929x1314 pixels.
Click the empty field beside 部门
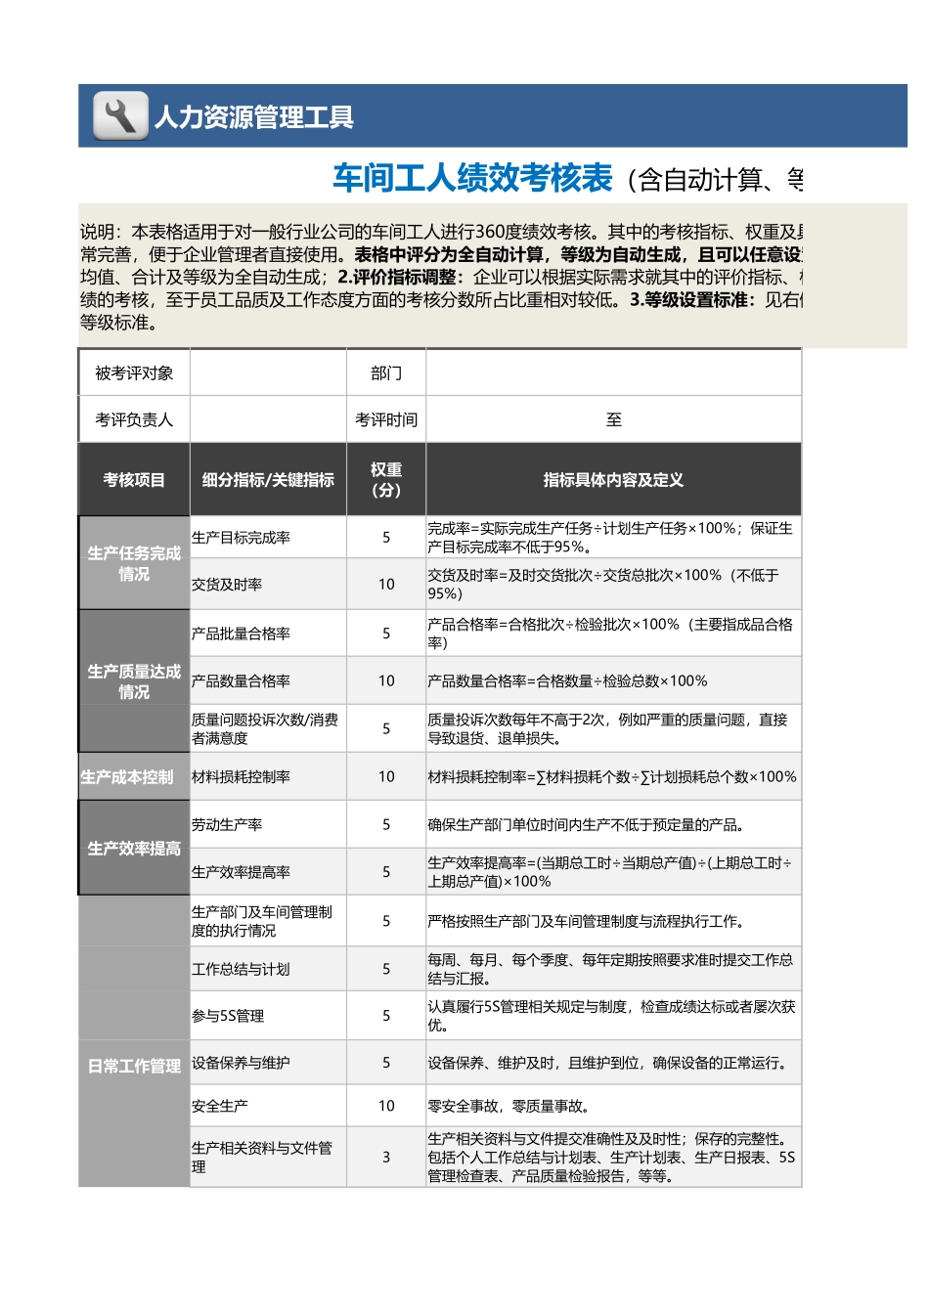613,372
